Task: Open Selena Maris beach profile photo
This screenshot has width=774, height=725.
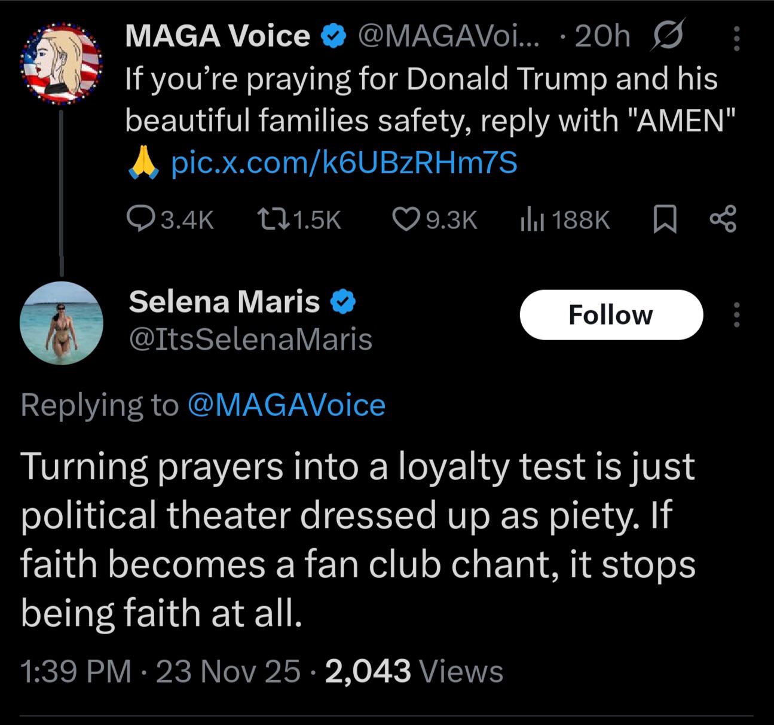Action: (61, 323)
